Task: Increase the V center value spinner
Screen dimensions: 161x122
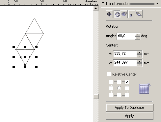Action: (x=139, y=61)
